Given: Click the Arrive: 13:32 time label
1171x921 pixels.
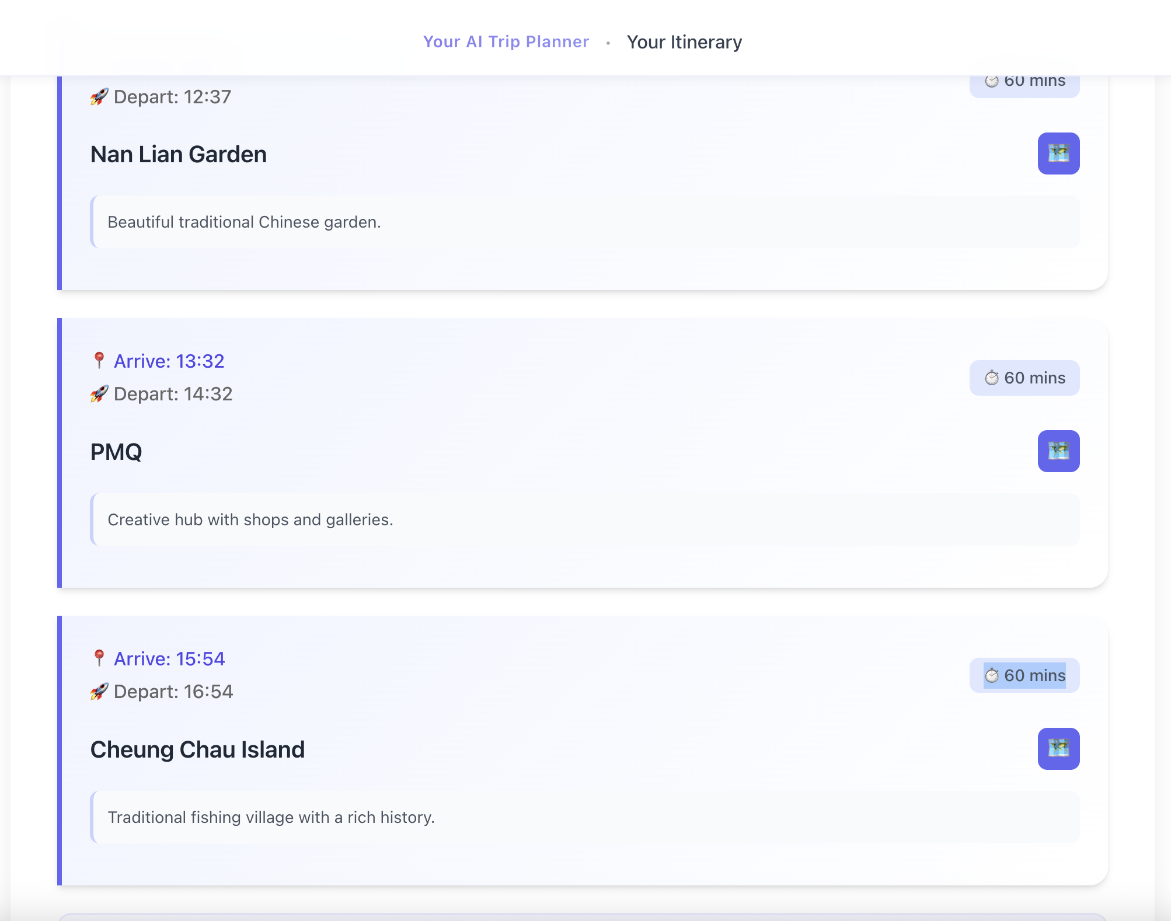Looking at the screenshot, I should click(169, 361).
